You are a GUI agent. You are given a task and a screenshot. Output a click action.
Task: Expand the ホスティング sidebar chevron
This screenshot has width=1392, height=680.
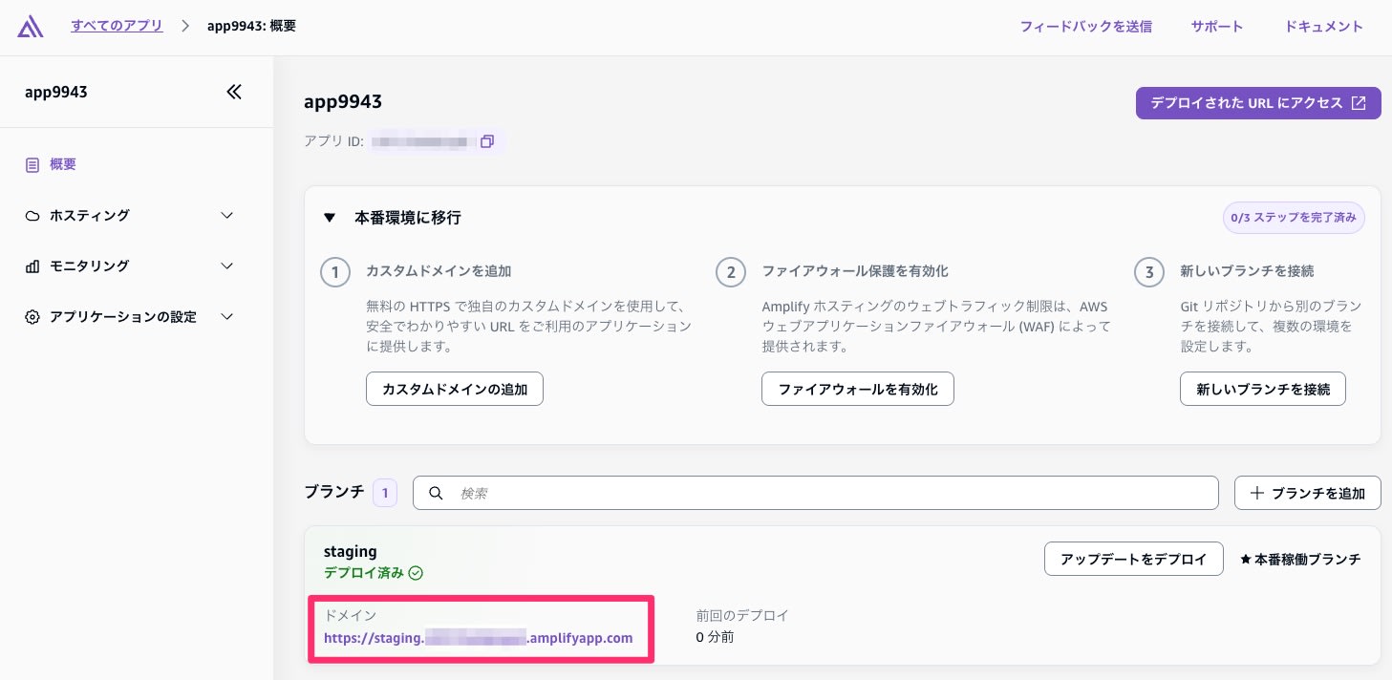[226, 215]
